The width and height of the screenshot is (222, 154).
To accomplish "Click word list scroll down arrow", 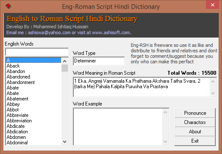I will point(65,141).
